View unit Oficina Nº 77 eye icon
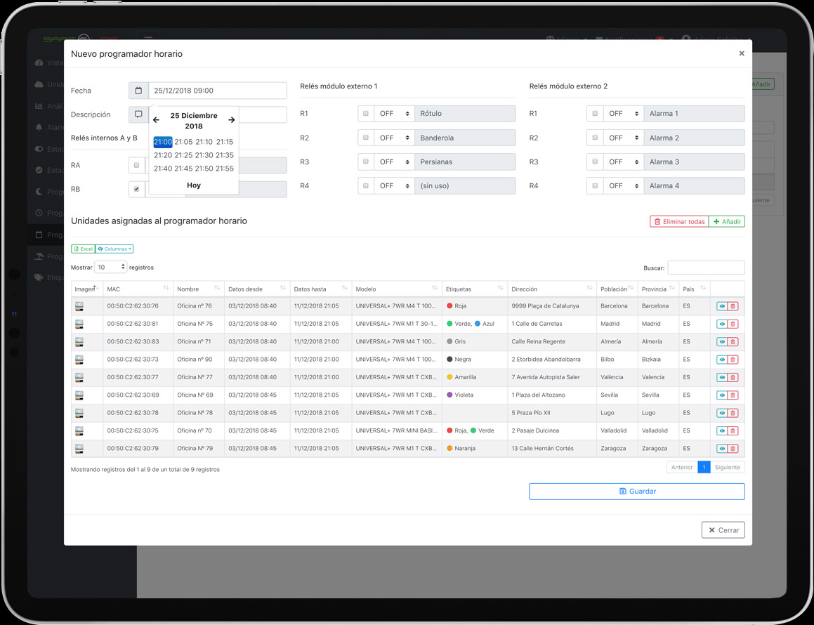814x625 pixels. [721, 377]
